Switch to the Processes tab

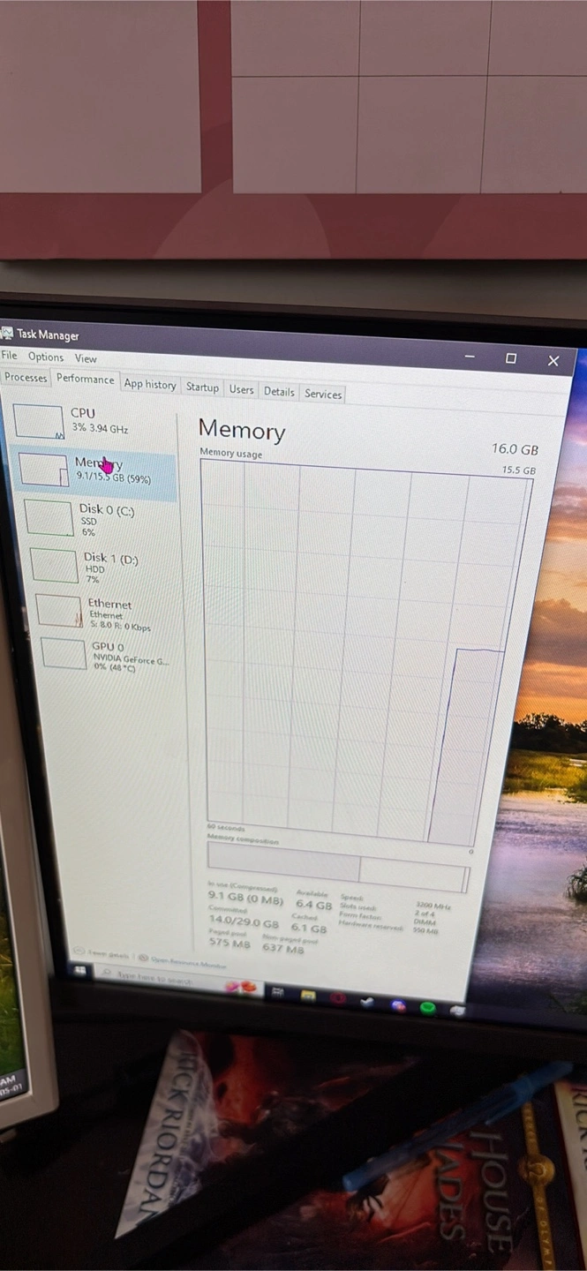(x=26, y=378)
